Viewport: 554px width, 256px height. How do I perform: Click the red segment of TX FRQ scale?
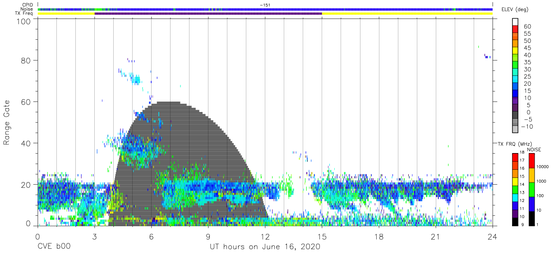(x=515, y=158)
